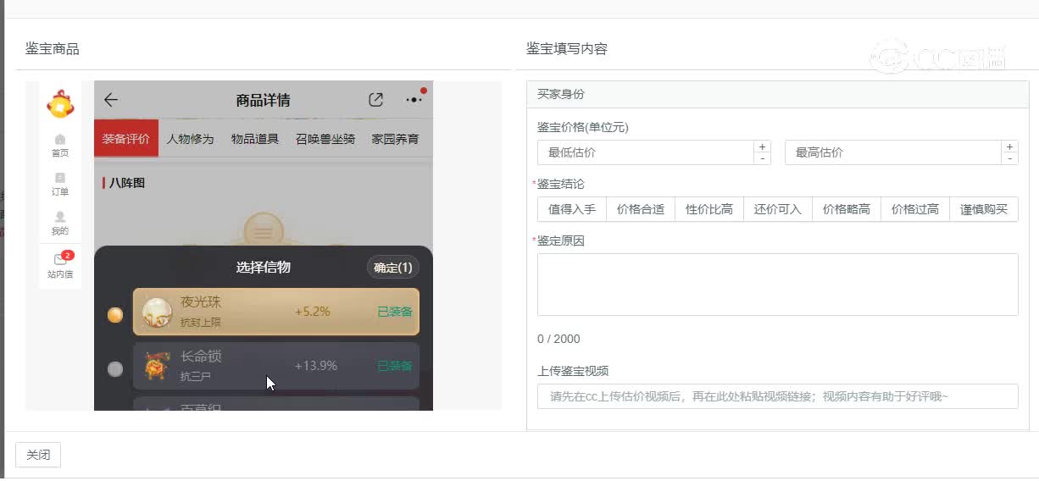Click the app logo atop the sidebar

click(60, 105)
